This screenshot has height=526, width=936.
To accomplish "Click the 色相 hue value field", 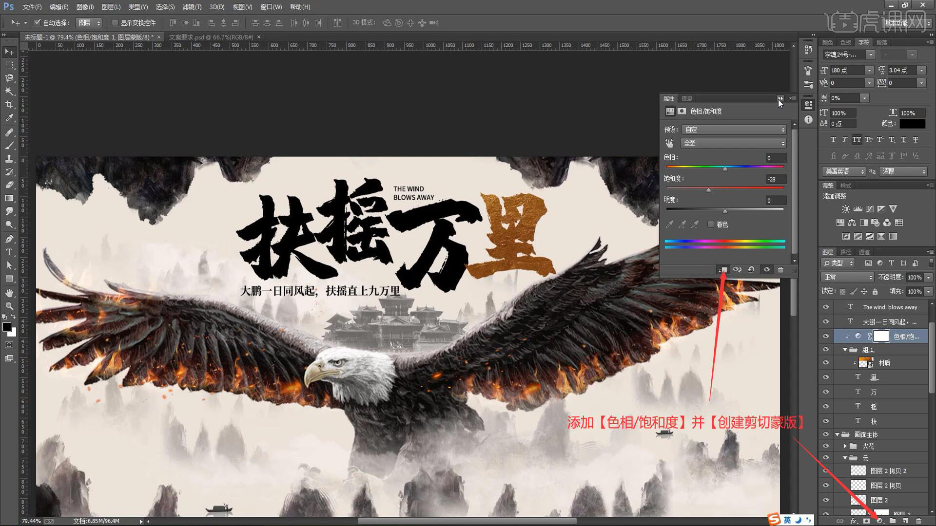I will 776,158.
